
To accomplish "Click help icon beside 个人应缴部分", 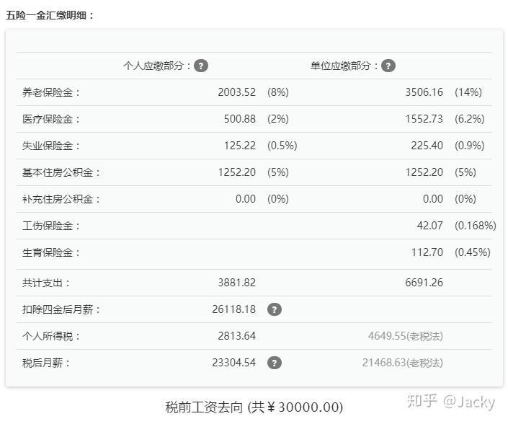I will 201,66.
